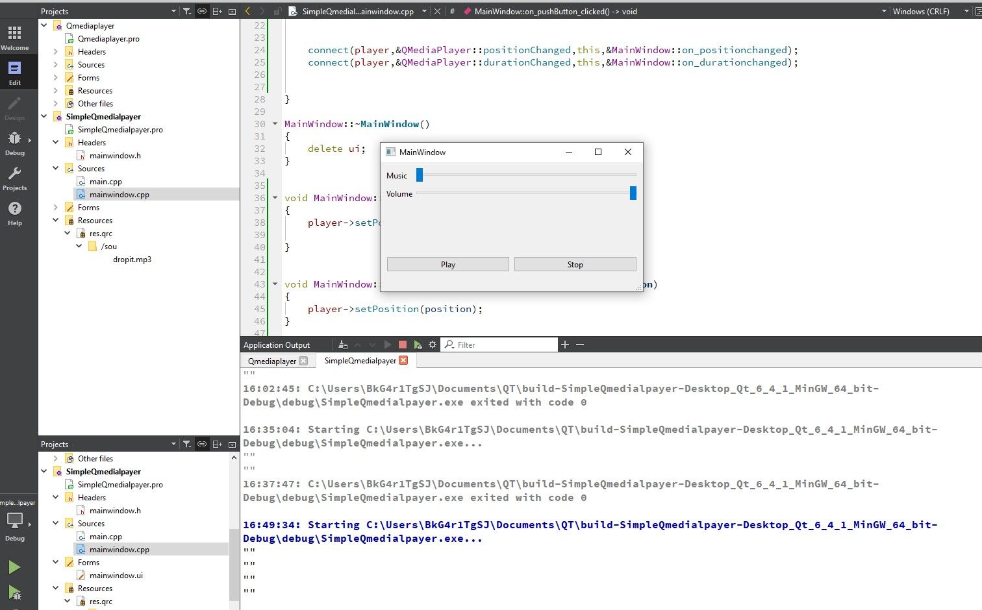
Task: Click the Stop button in MainWindow
Action: coord(575,264)
